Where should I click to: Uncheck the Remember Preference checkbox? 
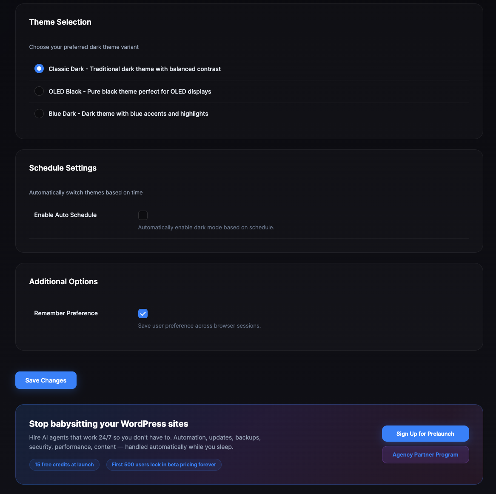(143, 314)
